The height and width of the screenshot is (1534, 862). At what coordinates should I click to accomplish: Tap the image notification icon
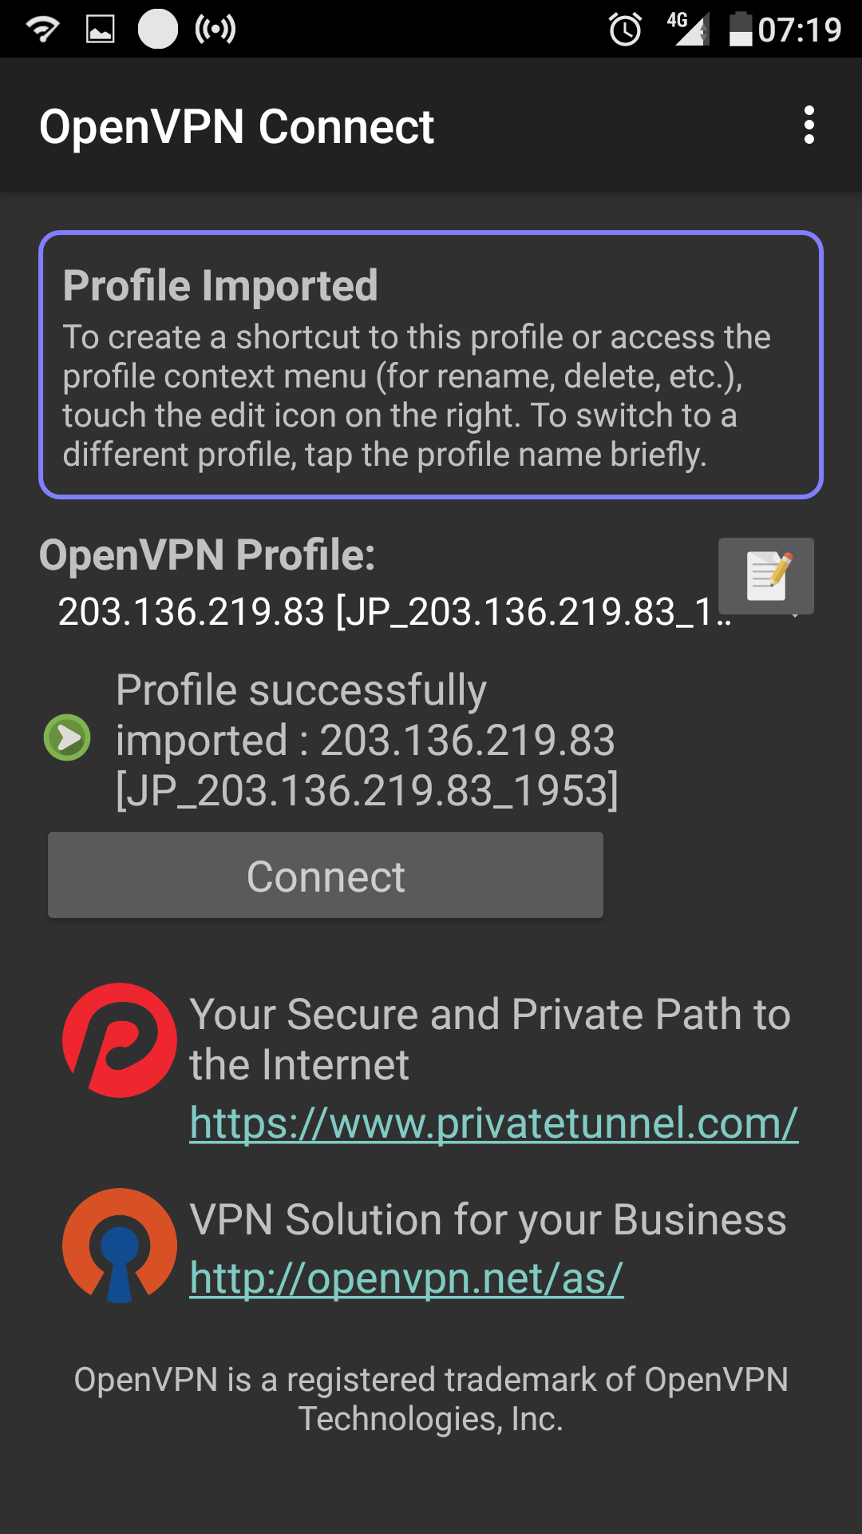pos(101,30)
